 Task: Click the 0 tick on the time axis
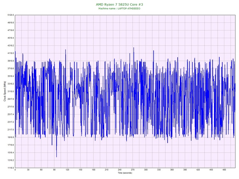point(15,170)
